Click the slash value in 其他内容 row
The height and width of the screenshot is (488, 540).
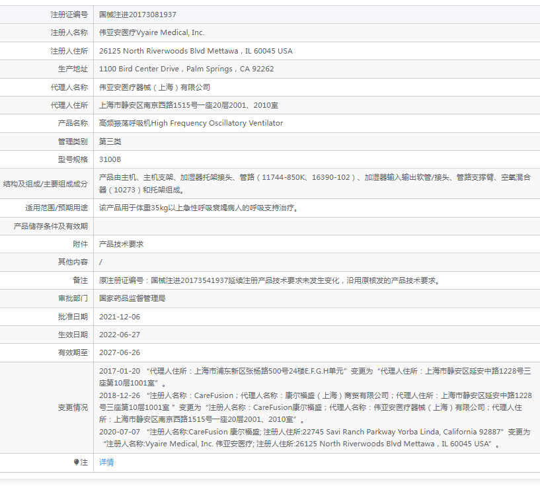coord(100,263)
